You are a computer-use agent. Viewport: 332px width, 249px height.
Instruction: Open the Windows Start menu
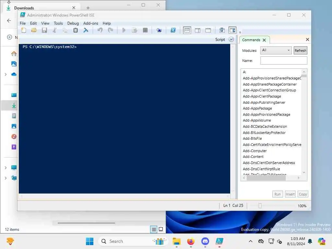click(89, 241)
